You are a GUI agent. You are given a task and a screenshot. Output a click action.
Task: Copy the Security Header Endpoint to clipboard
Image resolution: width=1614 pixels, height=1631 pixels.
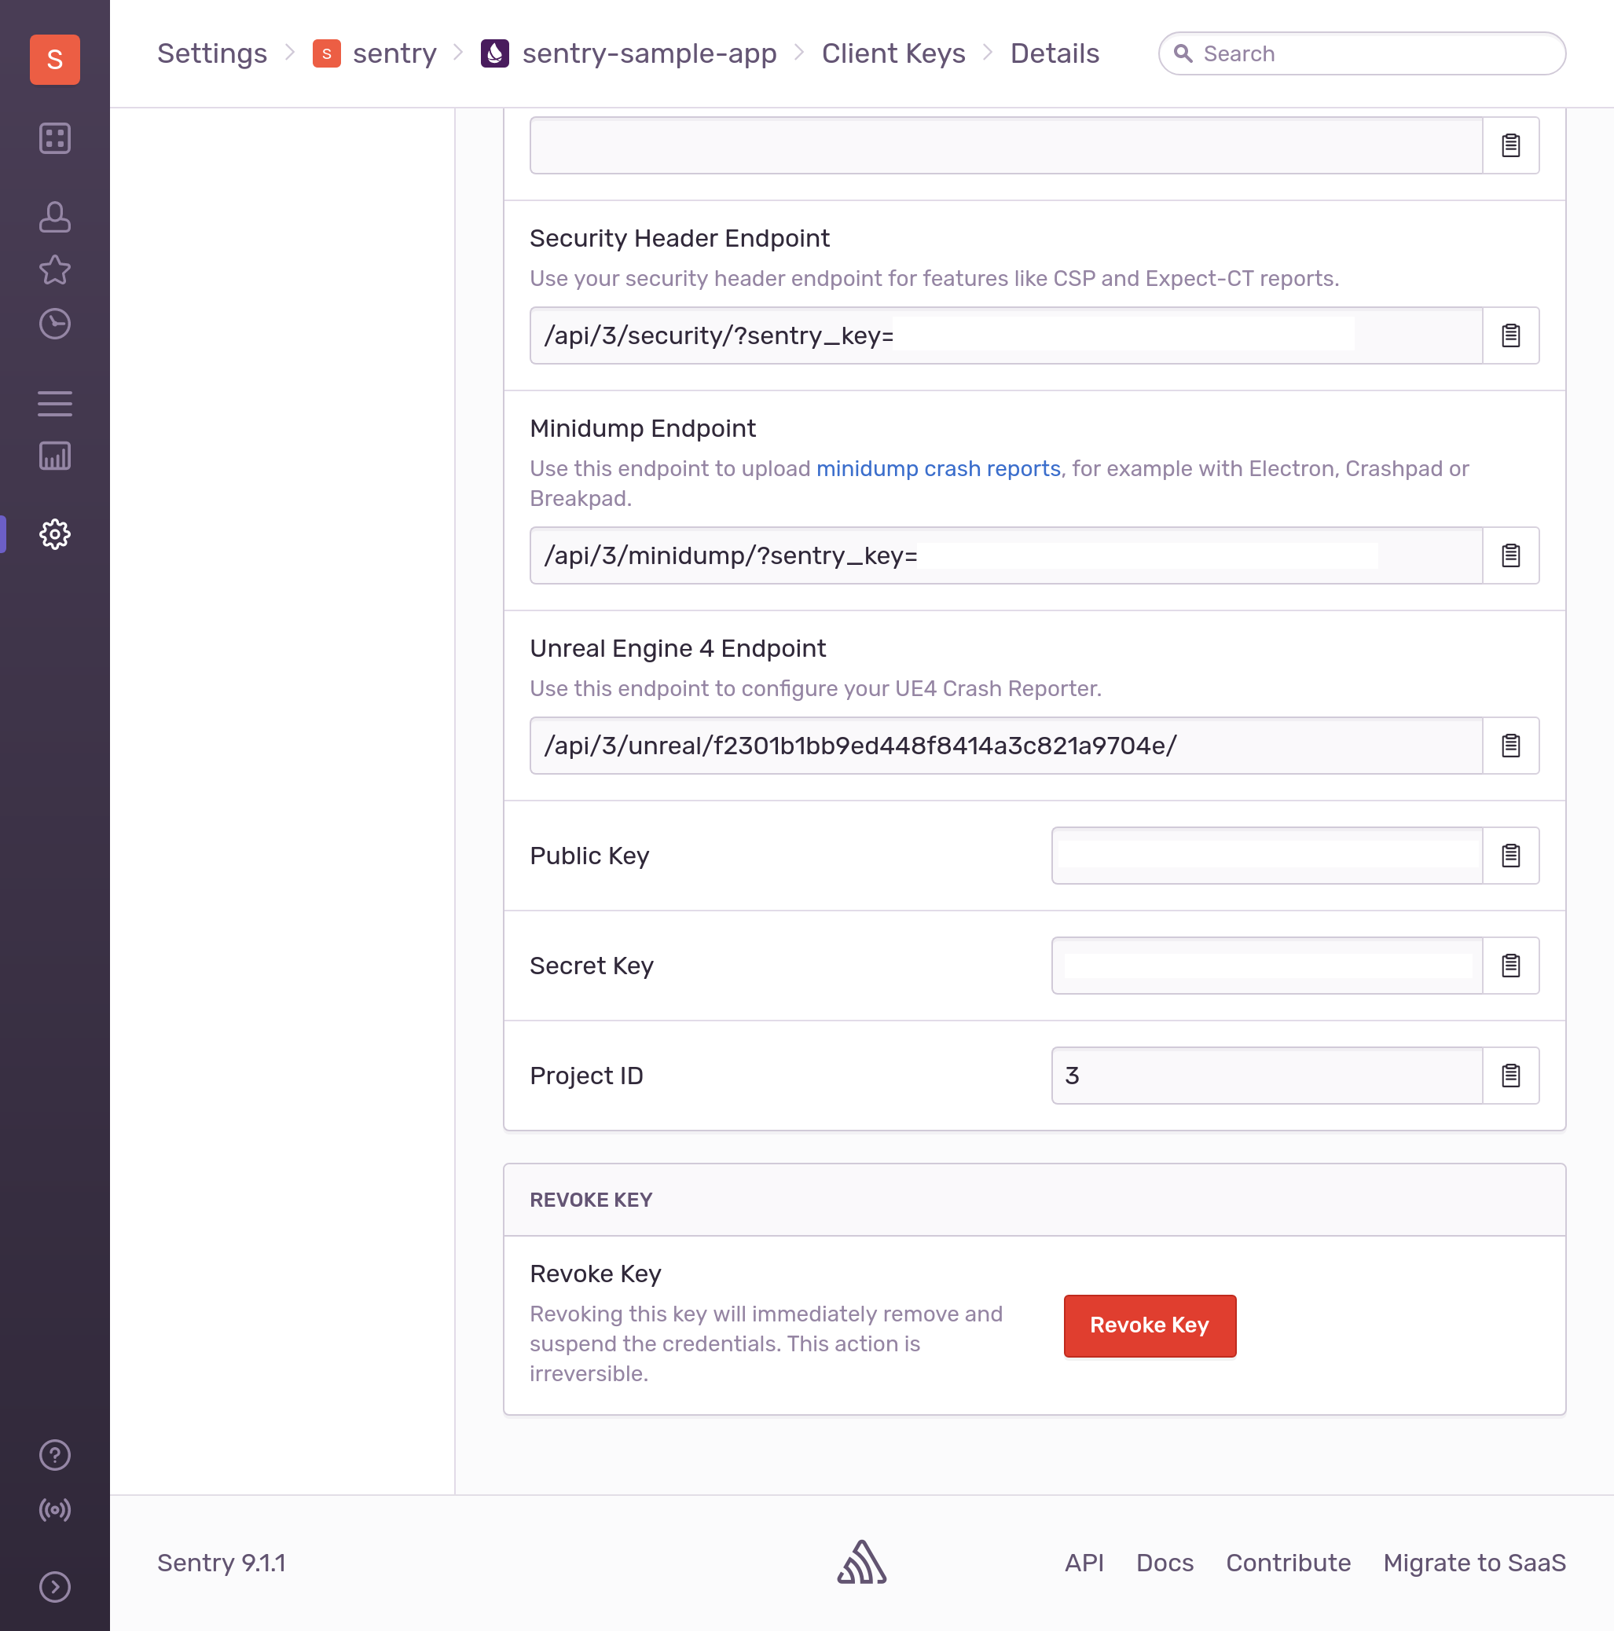point(1510,335)
